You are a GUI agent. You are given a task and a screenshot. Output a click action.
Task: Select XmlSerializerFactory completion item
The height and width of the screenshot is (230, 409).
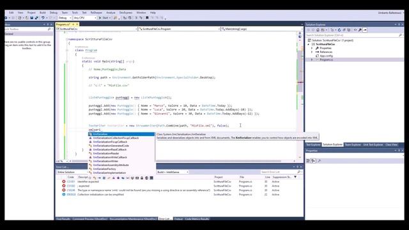(x=121, y=169)
